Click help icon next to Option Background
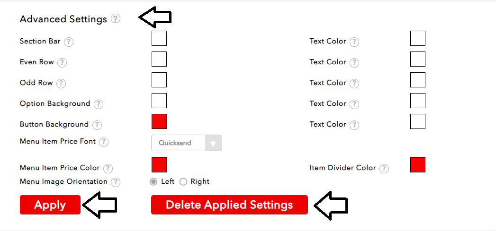 (99, 104)
